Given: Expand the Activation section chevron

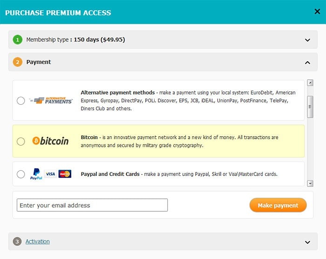Looking at the screenshot, I should tap(307, 242).
